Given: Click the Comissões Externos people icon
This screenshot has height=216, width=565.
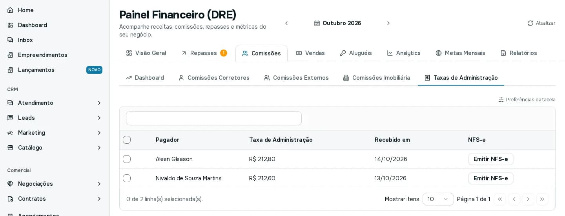Looking at the screenshot, I should [x=267, y=78].
